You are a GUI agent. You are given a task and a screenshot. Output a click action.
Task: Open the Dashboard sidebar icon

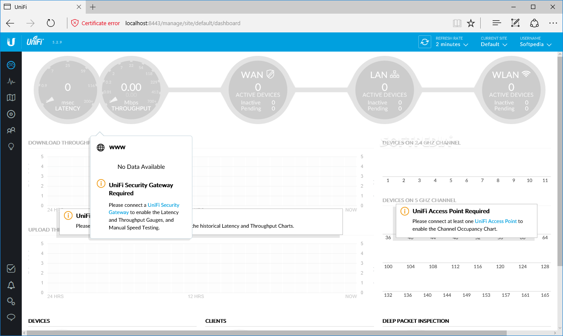[x=11, y=65]
